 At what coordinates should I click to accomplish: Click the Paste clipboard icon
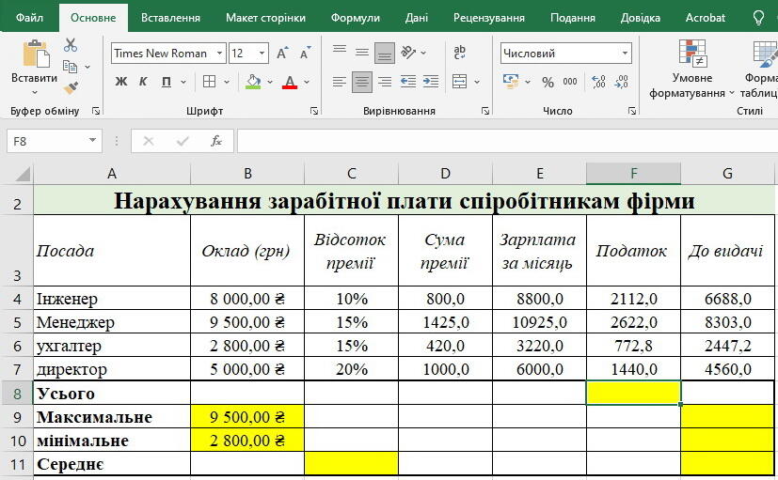(35, 54)
